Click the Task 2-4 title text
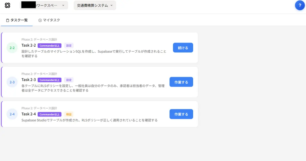Image resolution: width=306 pixels, height=161 pixels. (29, 114)
